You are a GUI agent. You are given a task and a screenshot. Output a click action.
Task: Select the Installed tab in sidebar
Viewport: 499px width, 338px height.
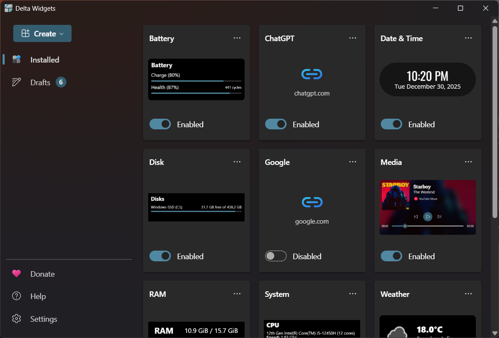click(x=45, y=60)
